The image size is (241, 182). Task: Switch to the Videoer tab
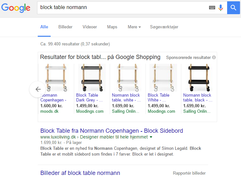90,27
